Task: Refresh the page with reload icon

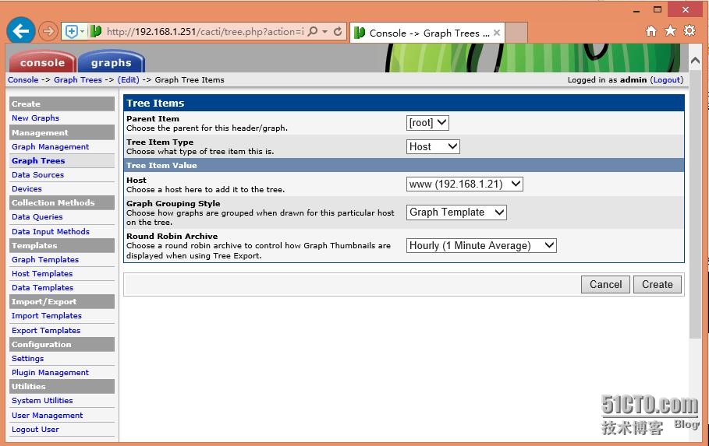Action: click(338, 32)
